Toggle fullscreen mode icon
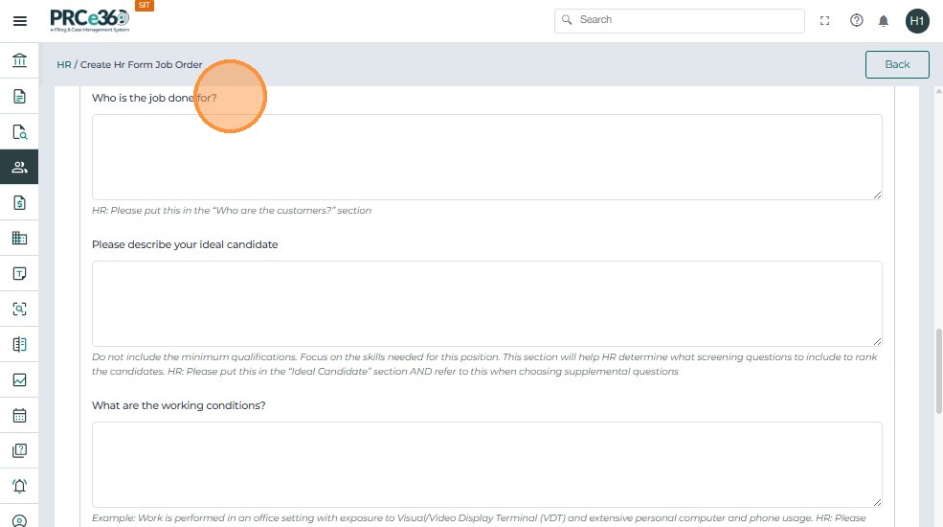This screenshot has height=527, width=943. pyautogui.click(x=825, y=20)
